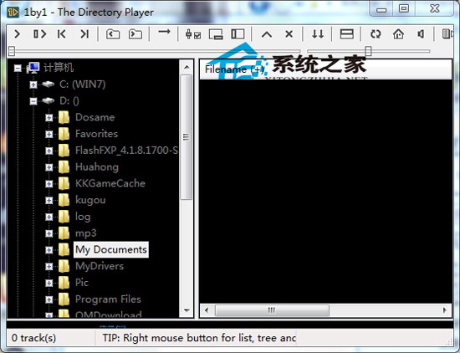Skip to previous track icon
460x353 pixels.
point(62,34)
